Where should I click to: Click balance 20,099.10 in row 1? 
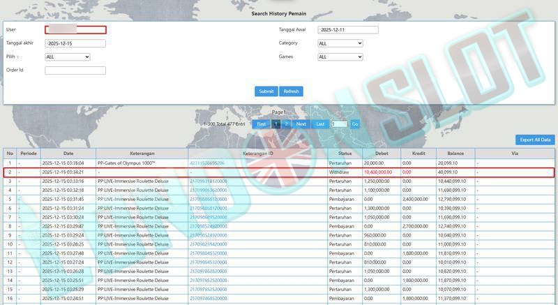coord(448,163)
